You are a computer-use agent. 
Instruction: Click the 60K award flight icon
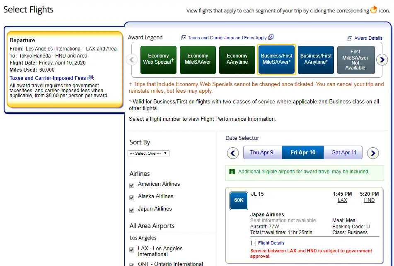tap(239, 200)
